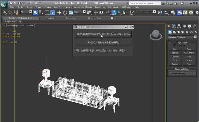Toggle the Percent Snap button
Viewport: 199px width, 122px height.
click(x=119, y=12)
